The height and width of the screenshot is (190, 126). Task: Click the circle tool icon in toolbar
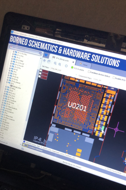[66, 66]
